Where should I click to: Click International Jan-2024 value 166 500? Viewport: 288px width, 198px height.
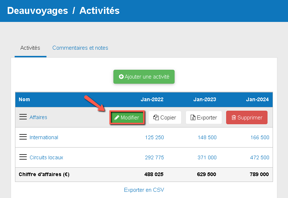pos(259,137)
